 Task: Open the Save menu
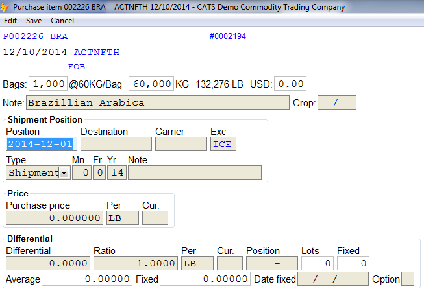point(34,21)
